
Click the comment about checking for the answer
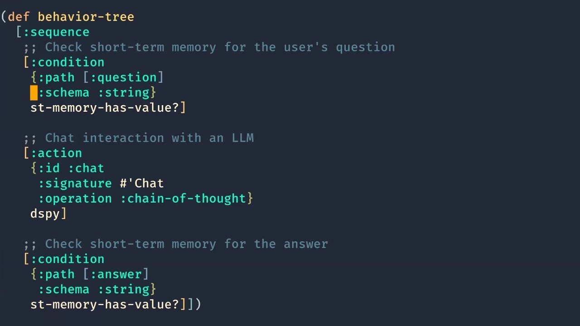[186, 244]
